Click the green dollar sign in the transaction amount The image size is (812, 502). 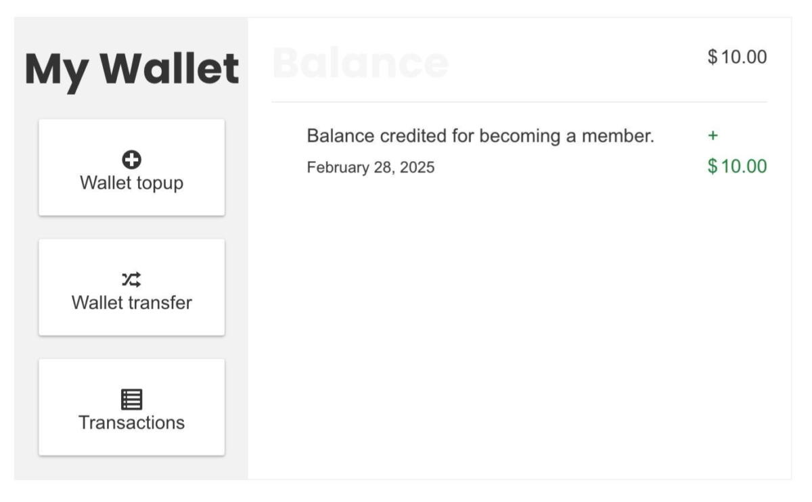[713, 166]
